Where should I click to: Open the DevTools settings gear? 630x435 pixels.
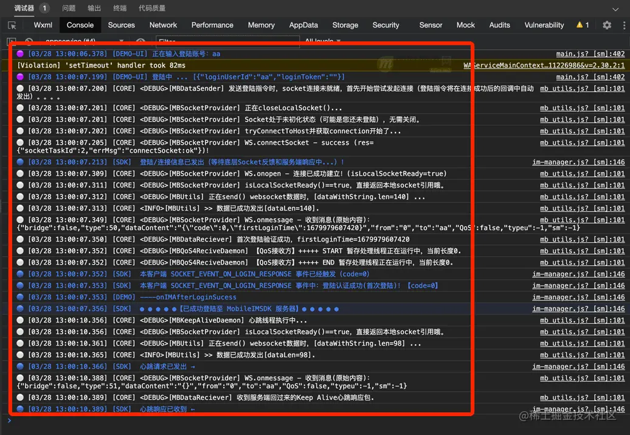607,25
